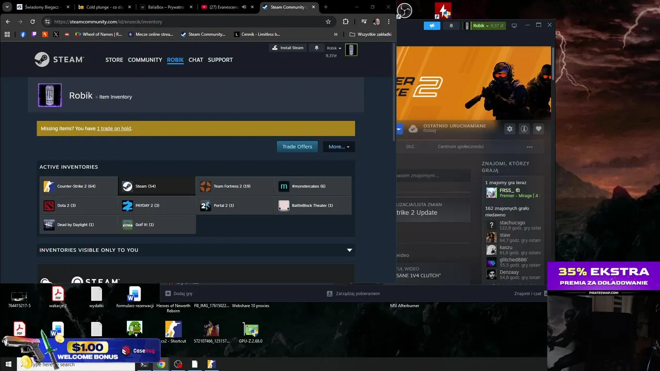
Task: Select friend stachucsgo in Steam friends list
Action: [513, 225]
